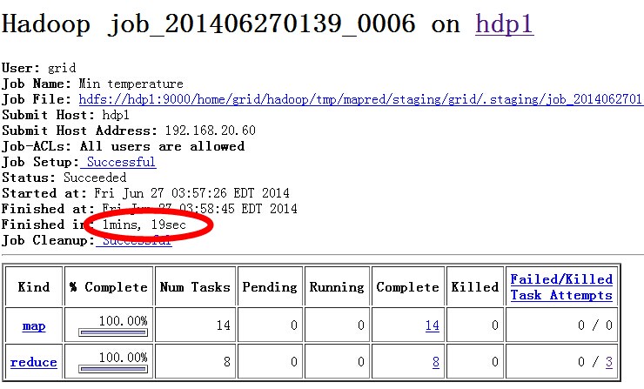Click the Submit Host Address 192.168.20.60
644x389 pixels.
210,131
